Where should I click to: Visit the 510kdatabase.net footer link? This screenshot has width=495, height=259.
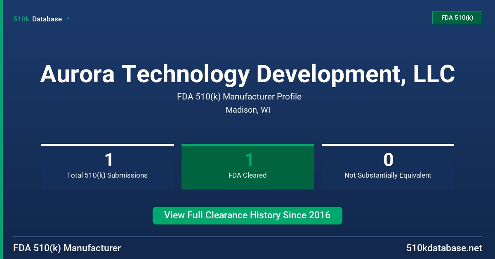[x=444, y=248]
